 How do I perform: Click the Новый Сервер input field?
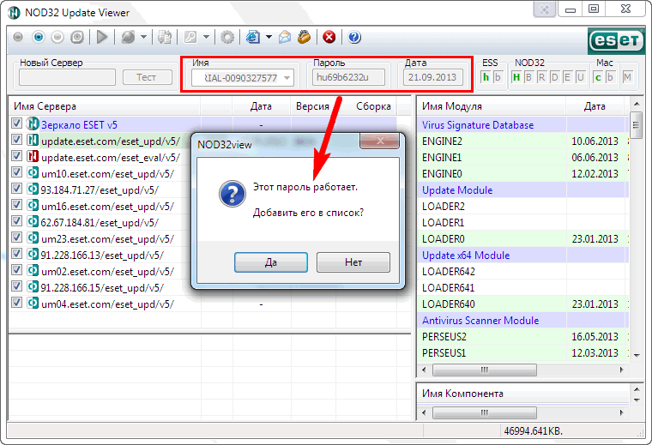(68, 77)
